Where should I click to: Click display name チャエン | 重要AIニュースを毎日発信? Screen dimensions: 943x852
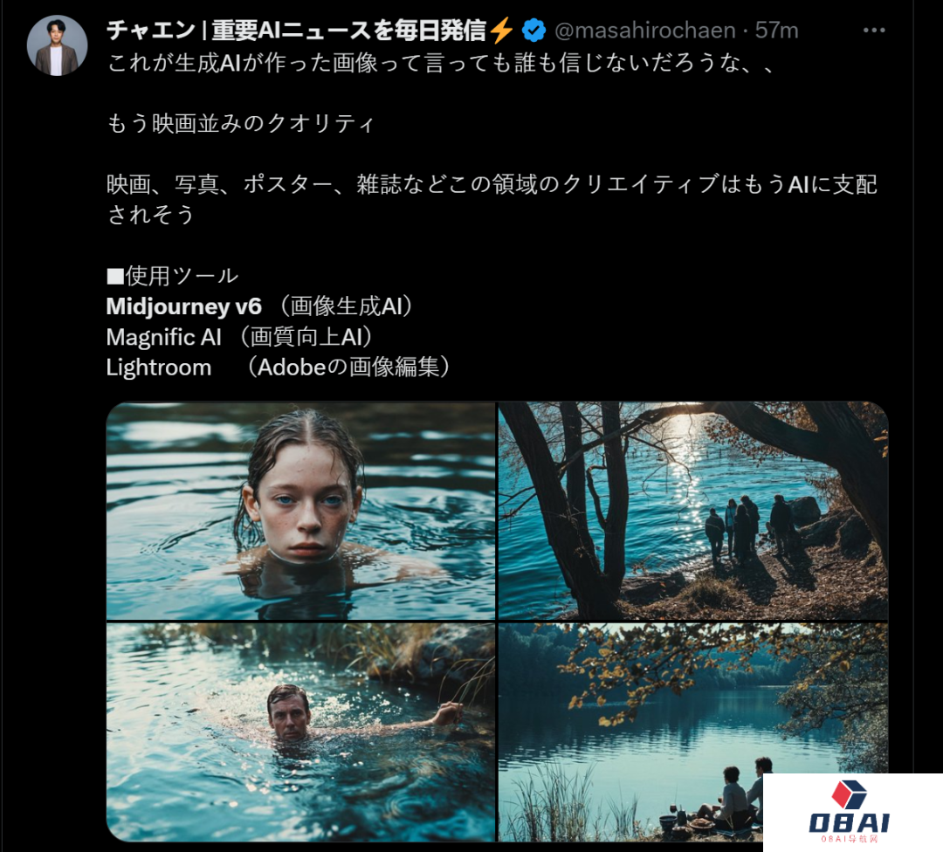tap(297, 30)
